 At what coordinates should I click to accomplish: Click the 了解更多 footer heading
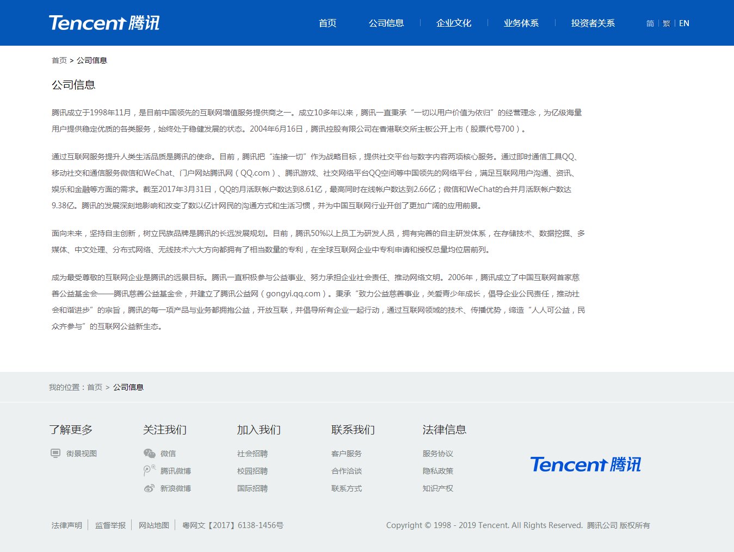click(x=71, y=430)
